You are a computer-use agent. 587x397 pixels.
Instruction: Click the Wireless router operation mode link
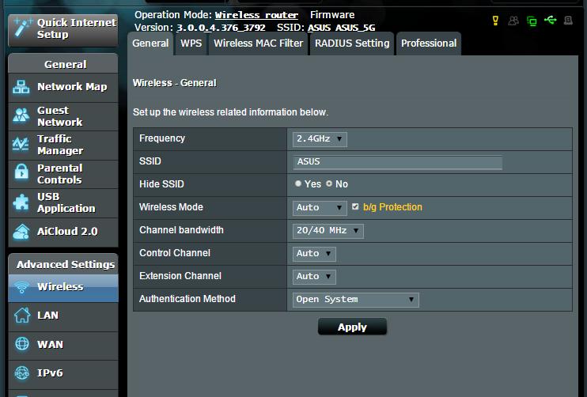(x=256, y=15)
